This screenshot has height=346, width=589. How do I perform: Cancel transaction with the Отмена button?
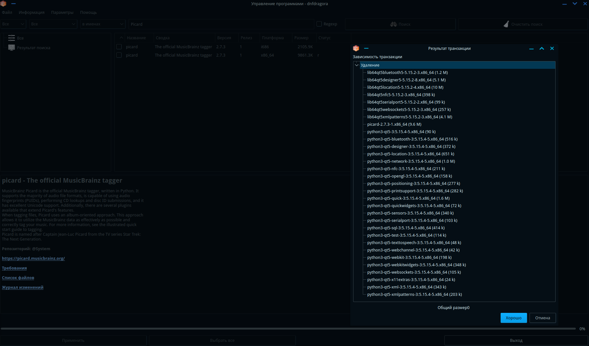click(543, 318)
